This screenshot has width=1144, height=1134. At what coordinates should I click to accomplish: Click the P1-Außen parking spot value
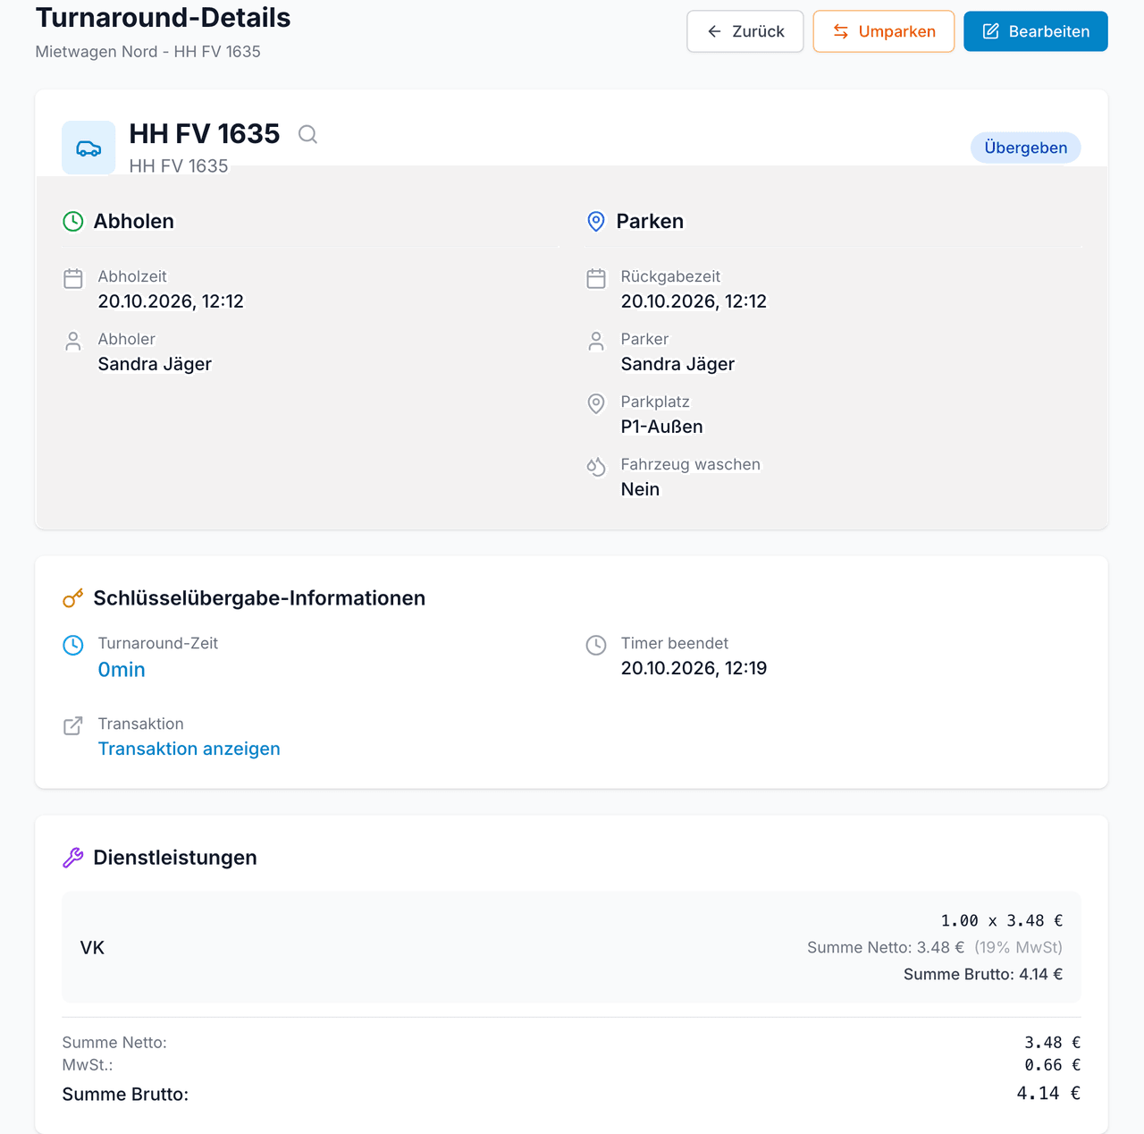click(662, 427)
